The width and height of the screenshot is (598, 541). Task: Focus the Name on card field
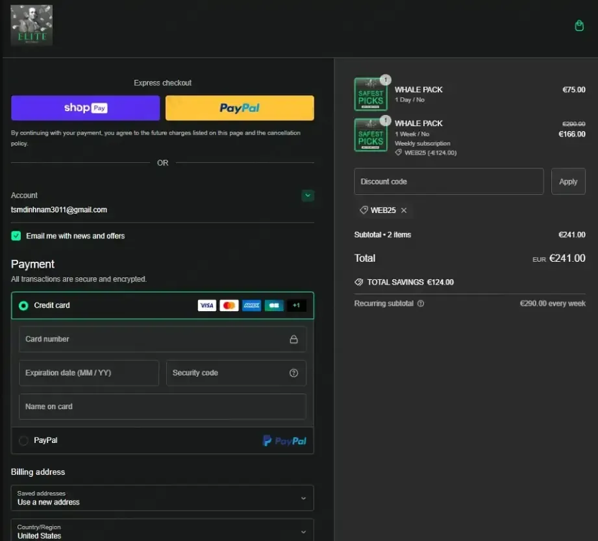[x=162, y=407]
